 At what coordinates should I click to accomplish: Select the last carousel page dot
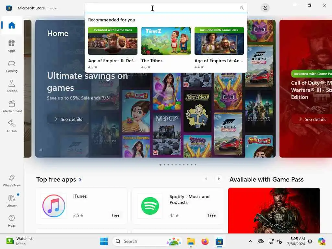click(196, 165)
